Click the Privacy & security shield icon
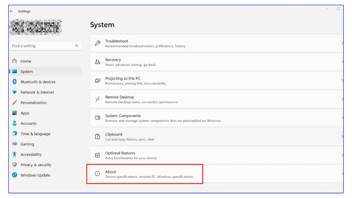Image resolution: width=352 pixels, height=198 pixels. pos(14,165)
